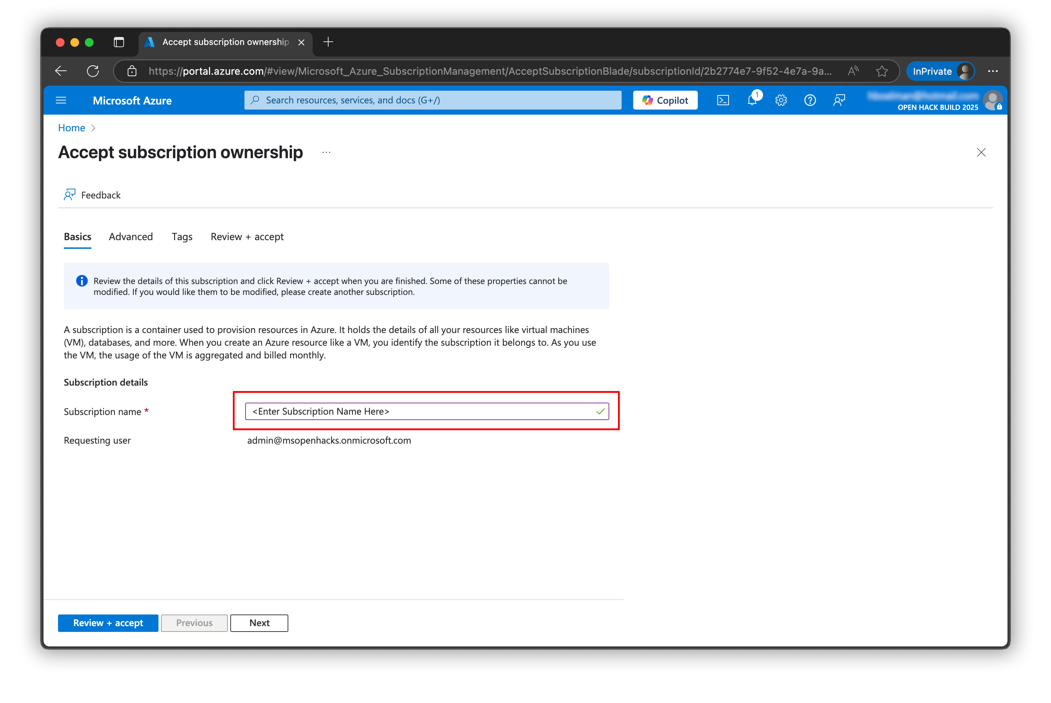Open notifications bell icon
The image size is (1051, 703).
point(751,100)
